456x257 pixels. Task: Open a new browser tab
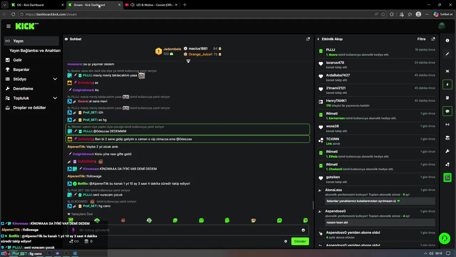(185, 5)
